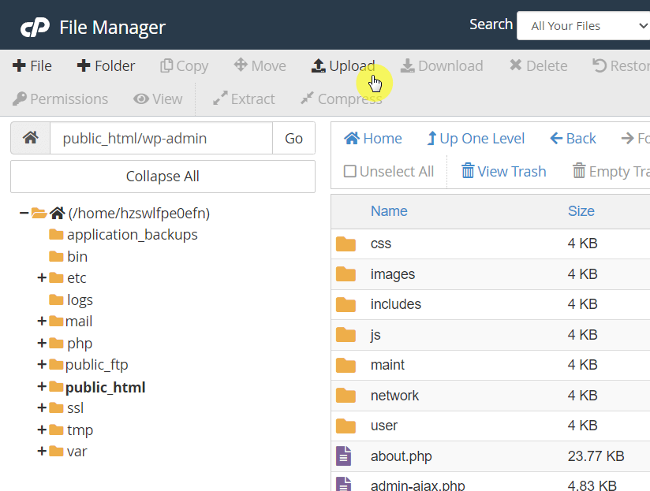
Task: Select the about.php file name
Action: [401, 456]
